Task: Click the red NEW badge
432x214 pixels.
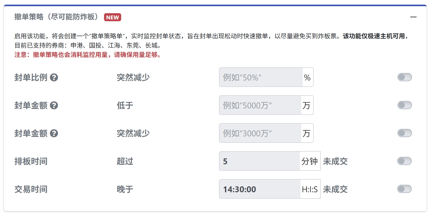Action: (x=113, y=17)
